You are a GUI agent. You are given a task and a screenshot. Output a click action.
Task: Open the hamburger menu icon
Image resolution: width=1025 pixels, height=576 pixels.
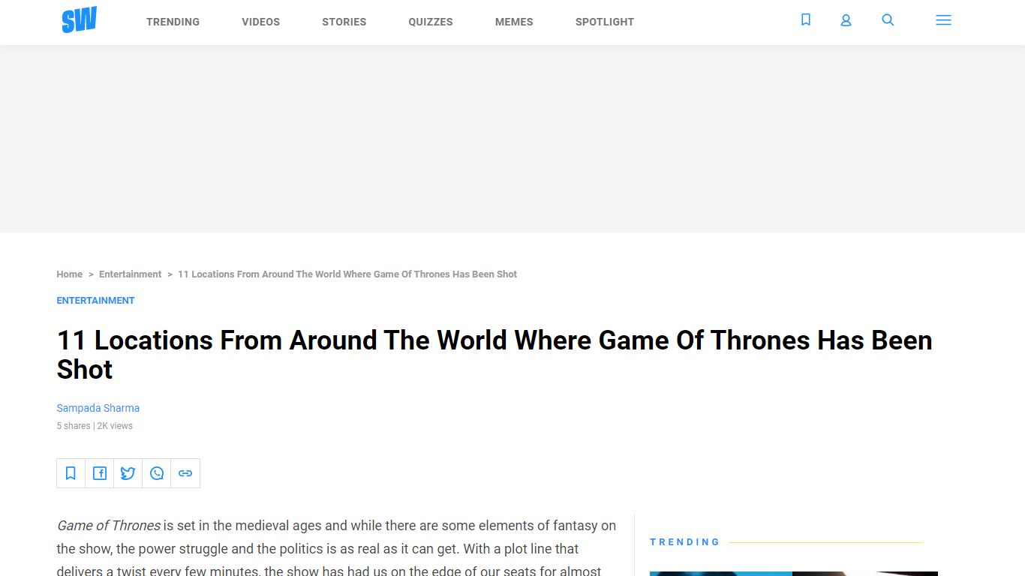[943, 20]
